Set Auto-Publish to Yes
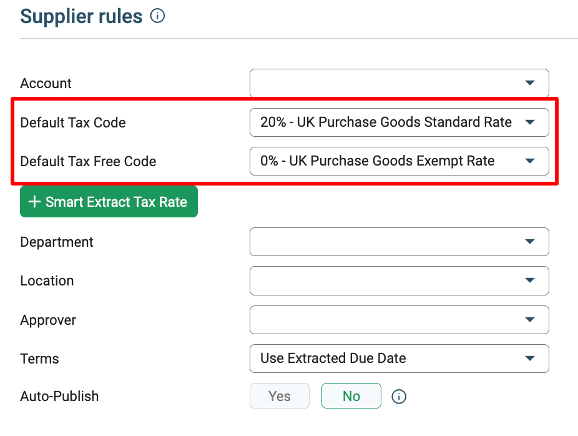 [x=280, y=396]
